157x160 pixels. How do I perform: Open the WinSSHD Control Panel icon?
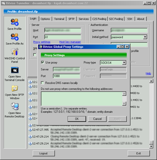[15, 52]
